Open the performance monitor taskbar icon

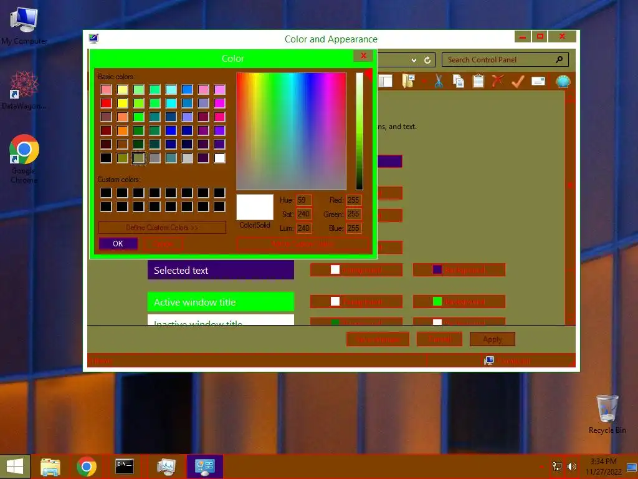click(x=166, y=467)
